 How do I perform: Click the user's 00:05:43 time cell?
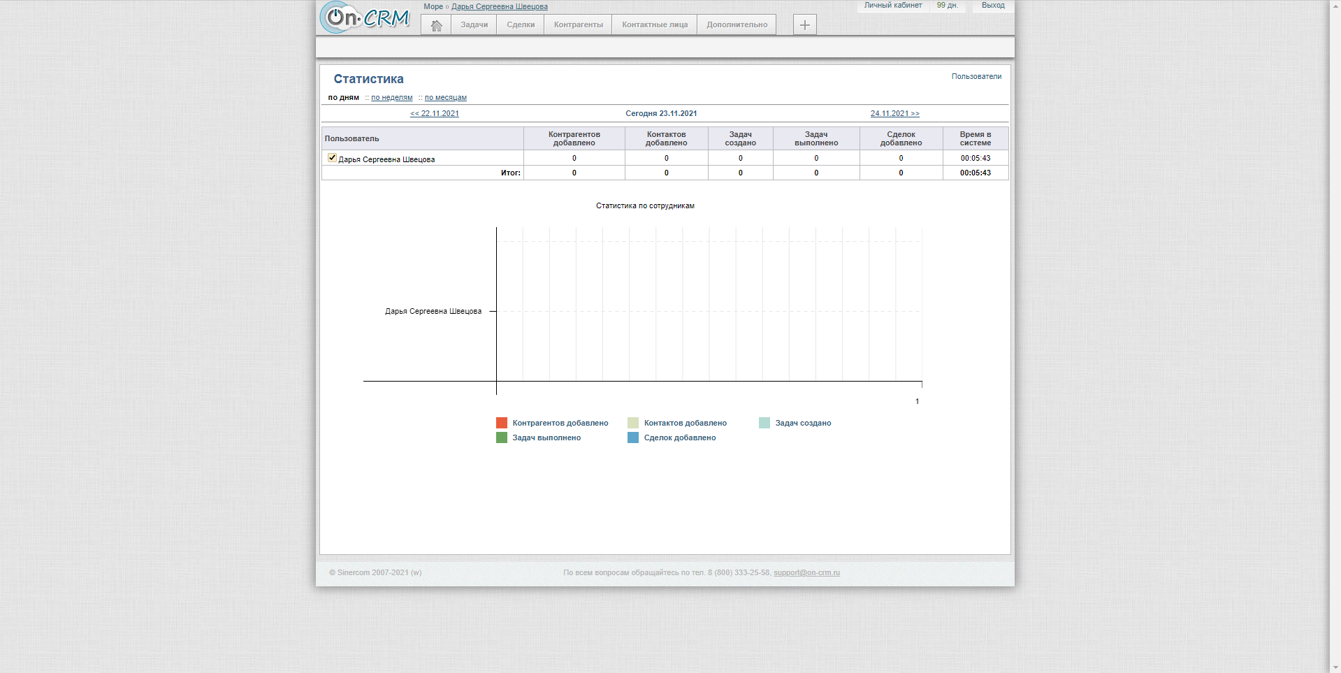pyautogui.click(x=976, y=159)
